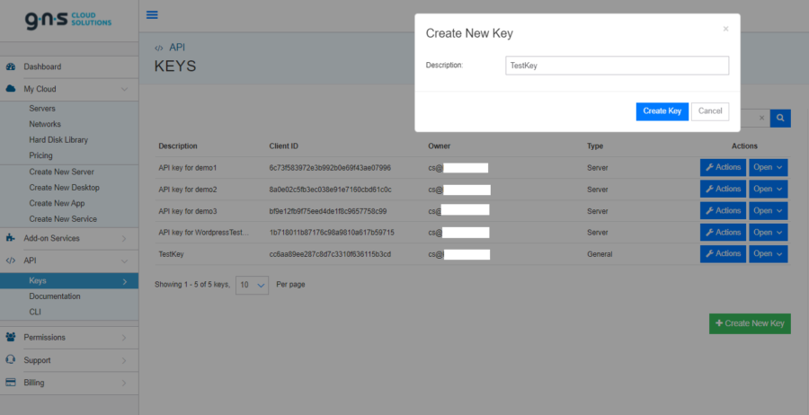Open dropdown for API key for demo1
This screenshot has height=415, width=809.
click(x=769, y=167)
